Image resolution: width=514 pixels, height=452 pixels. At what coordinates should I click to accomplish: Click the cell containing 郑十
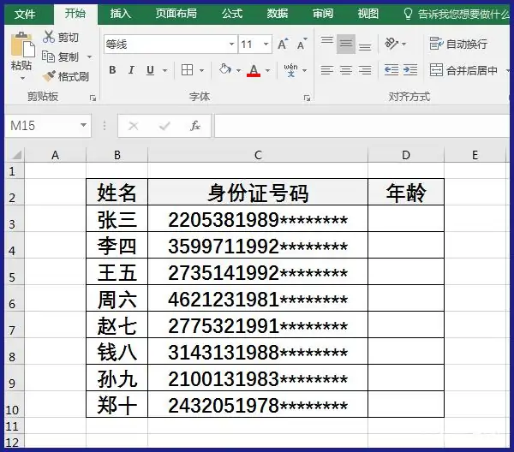point(117,405)
